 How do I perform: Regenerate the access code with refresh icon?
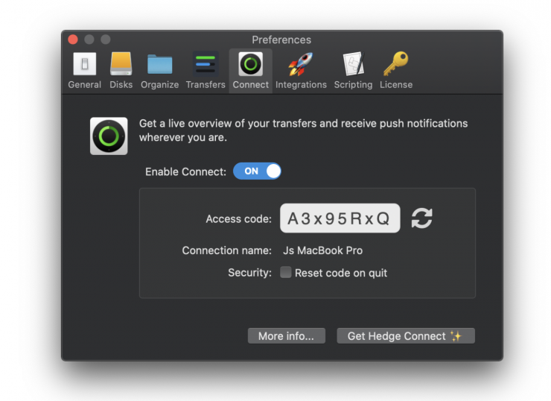point(421,218)
